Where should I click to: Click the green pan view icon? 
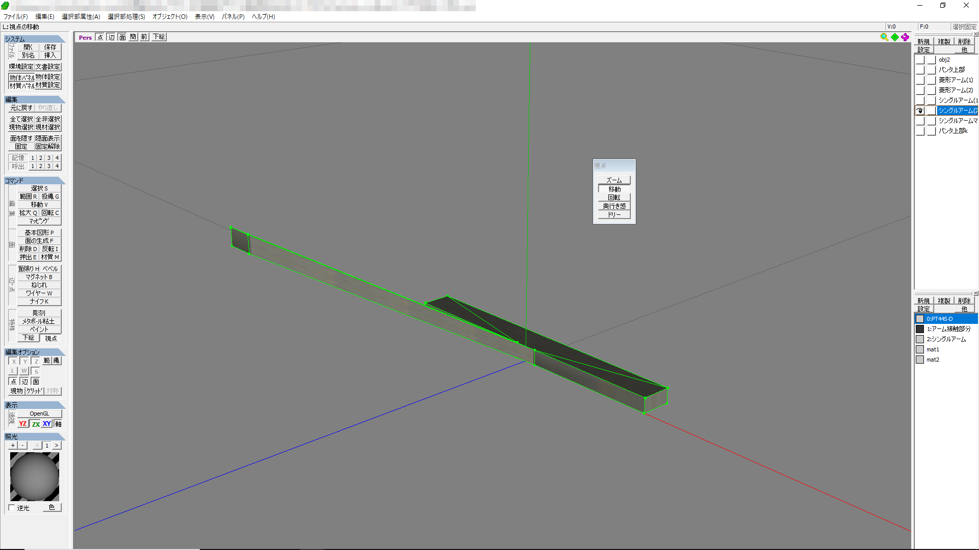[895, 37]
